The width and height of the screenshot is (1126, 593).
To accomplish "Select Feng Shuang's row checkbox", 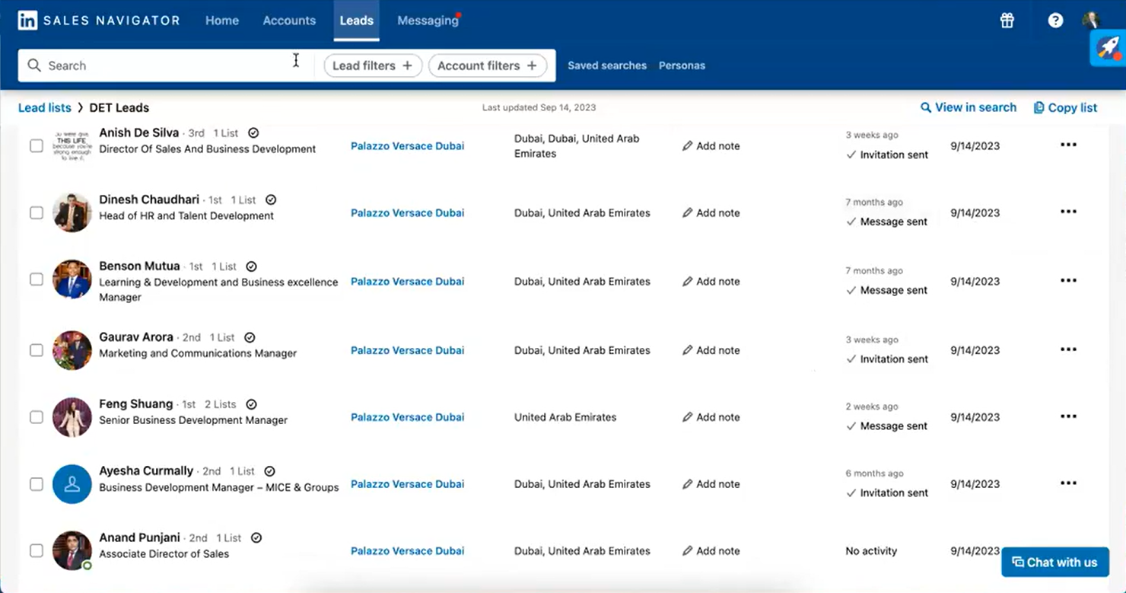I will coord(37,417).
